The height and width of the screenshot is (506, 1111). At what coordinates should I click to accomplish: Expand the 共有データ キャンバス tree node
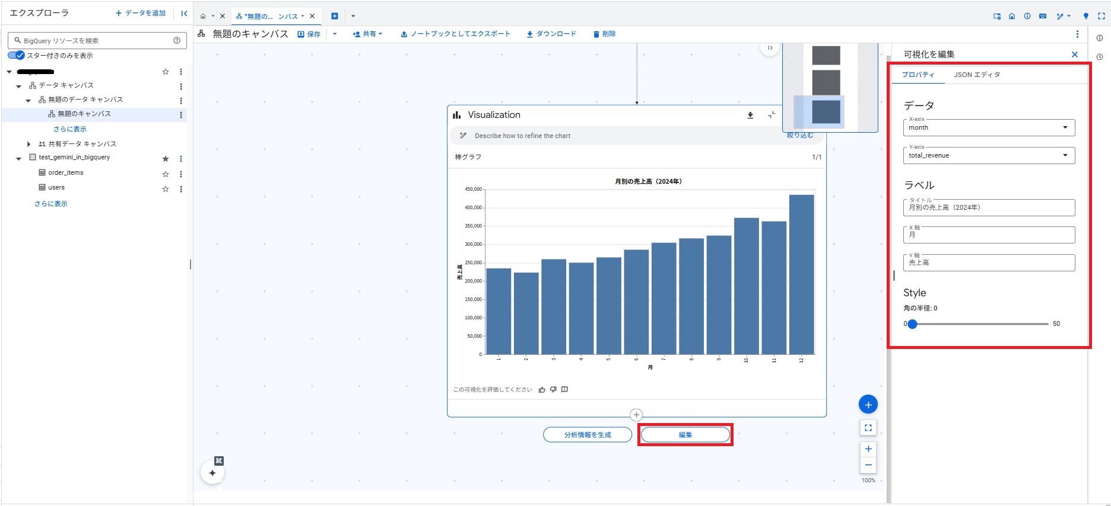point(28,144)
